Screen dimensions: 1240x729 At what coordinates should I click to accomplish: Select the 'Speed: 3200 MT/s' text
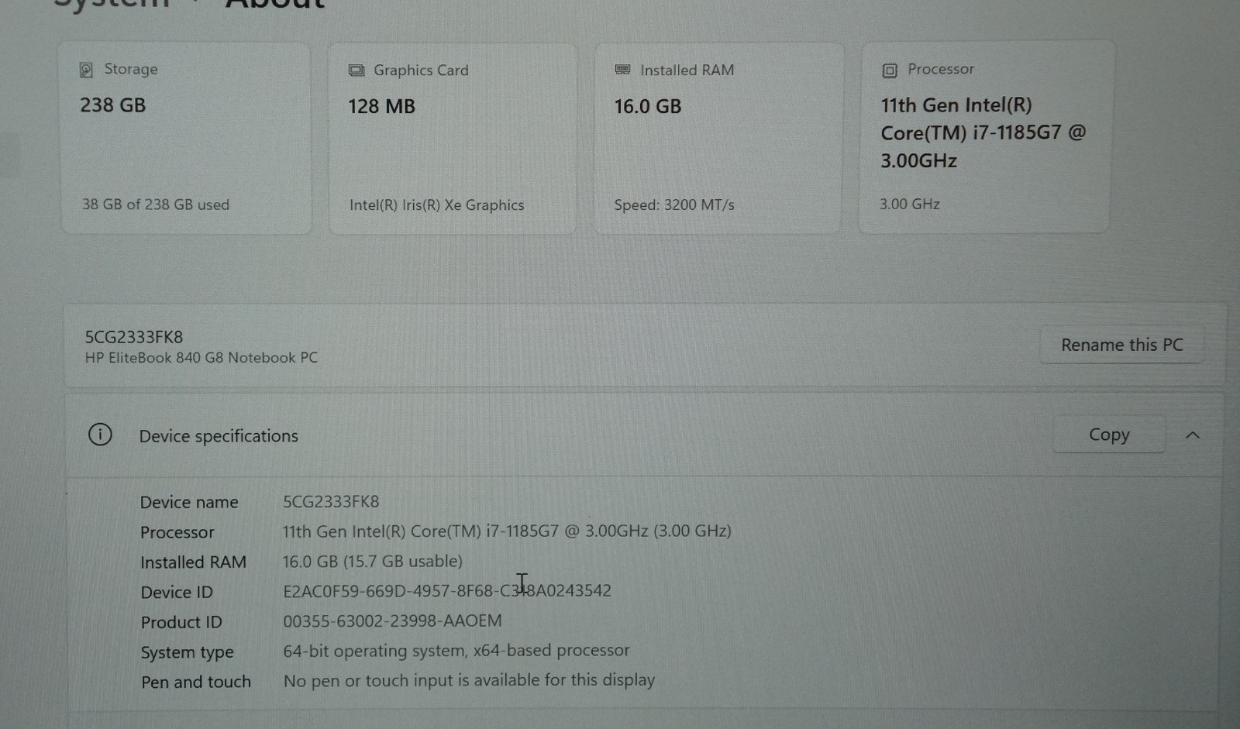coord(674,205)
